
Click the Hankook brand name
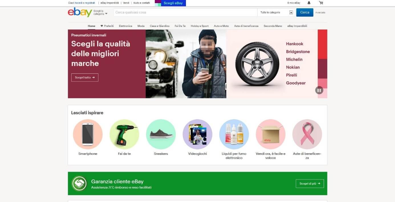295,44
